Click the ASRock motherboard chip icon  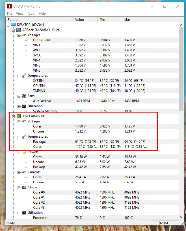19,30
